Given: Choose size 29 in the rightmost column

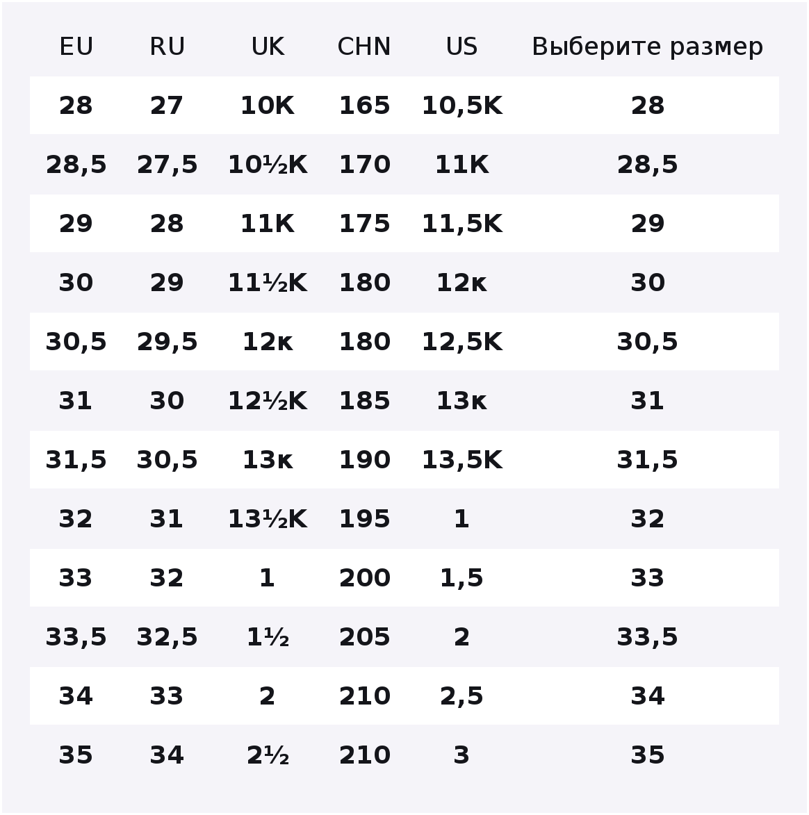Looking at the screenshot, I should [x=647, y=224].
